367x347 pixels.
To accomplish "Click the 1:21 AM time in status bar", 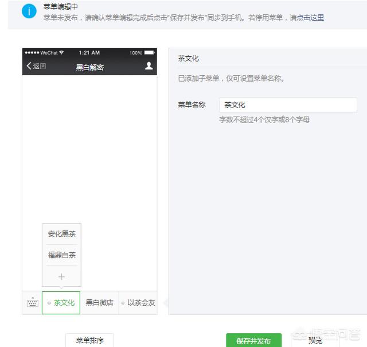I will pos(89,53).
